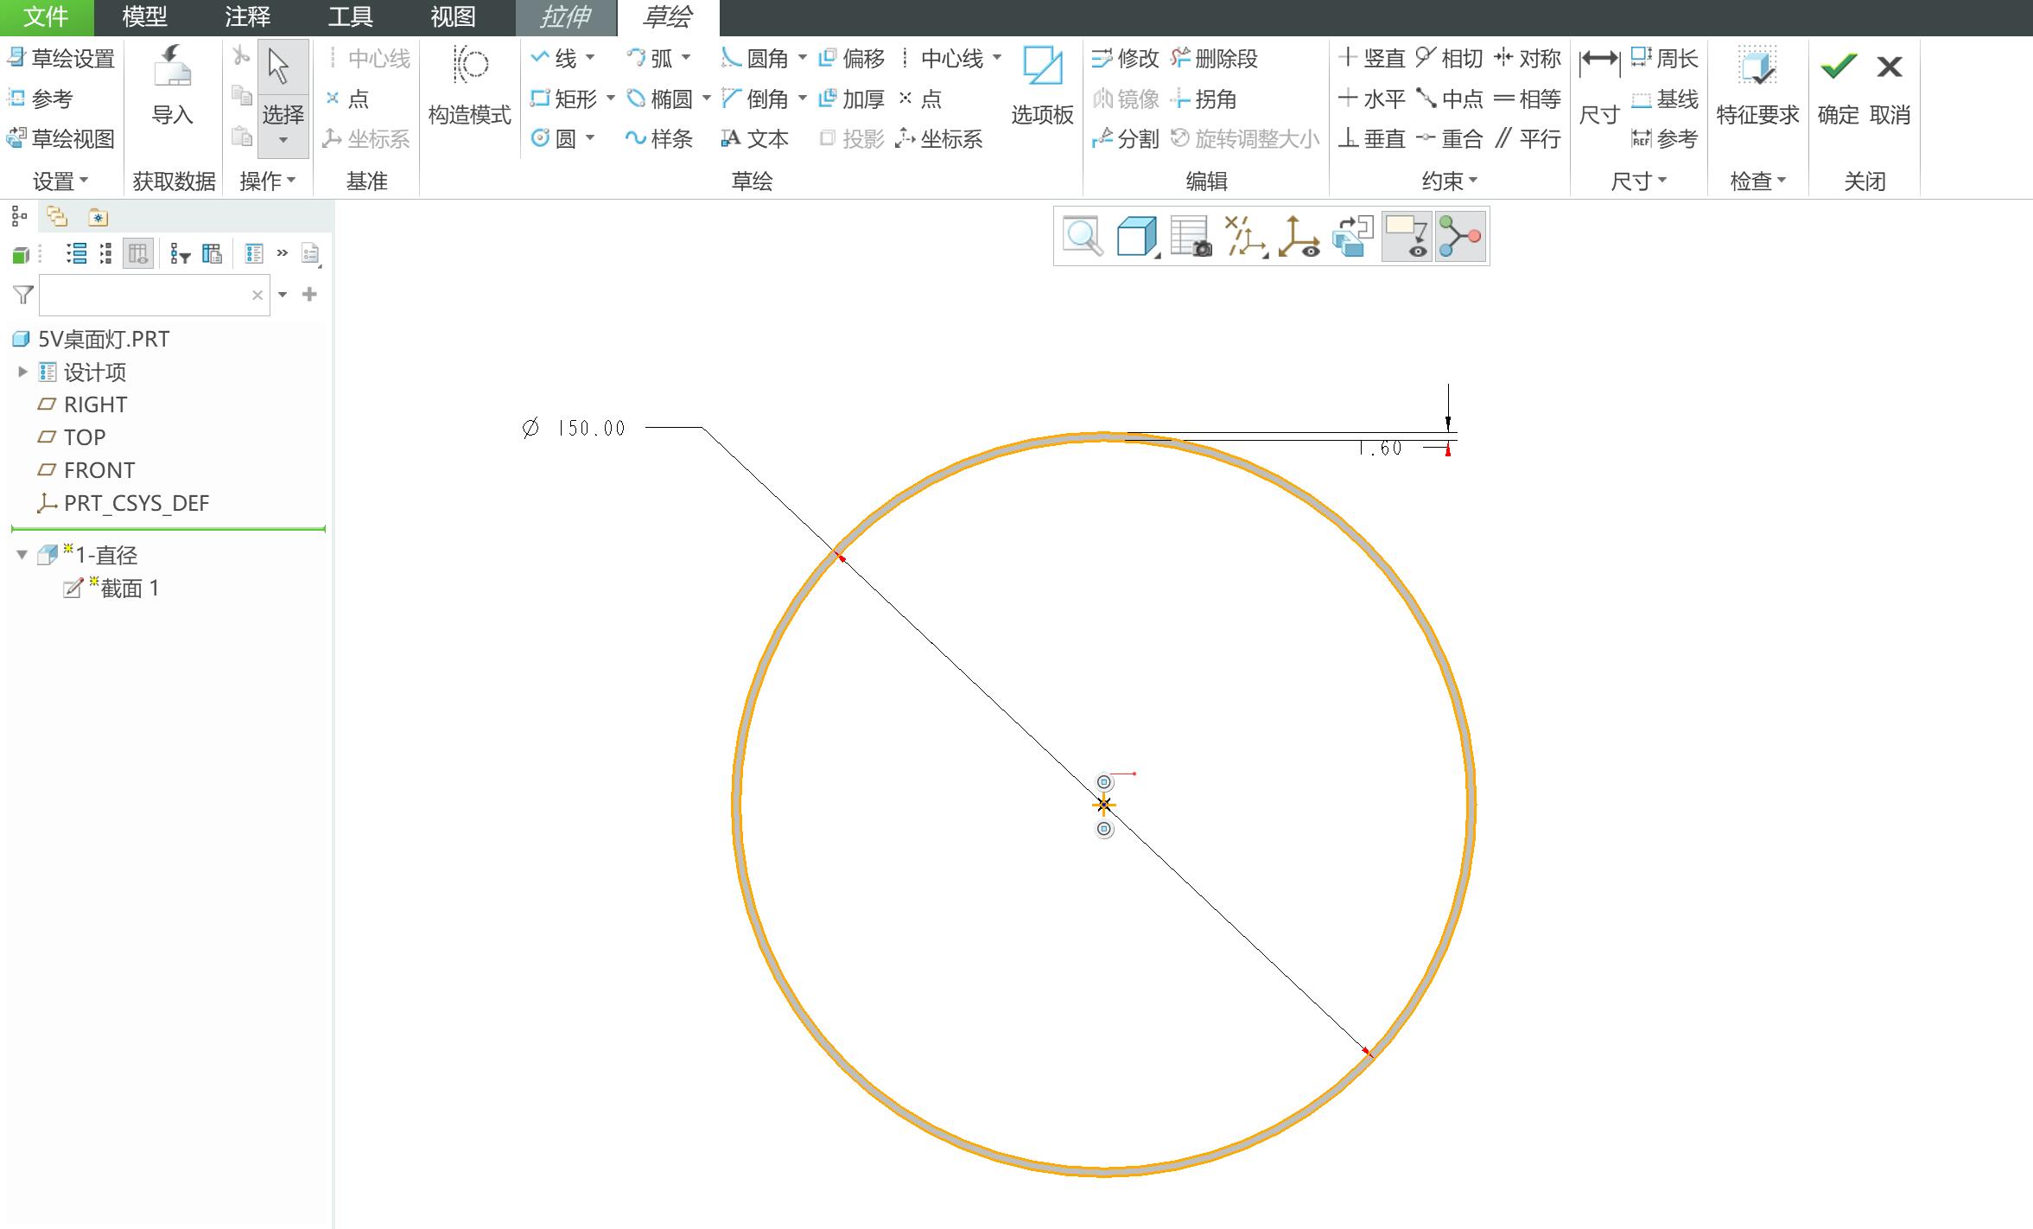Select the 圆角 fillet tool

point(755,58)
